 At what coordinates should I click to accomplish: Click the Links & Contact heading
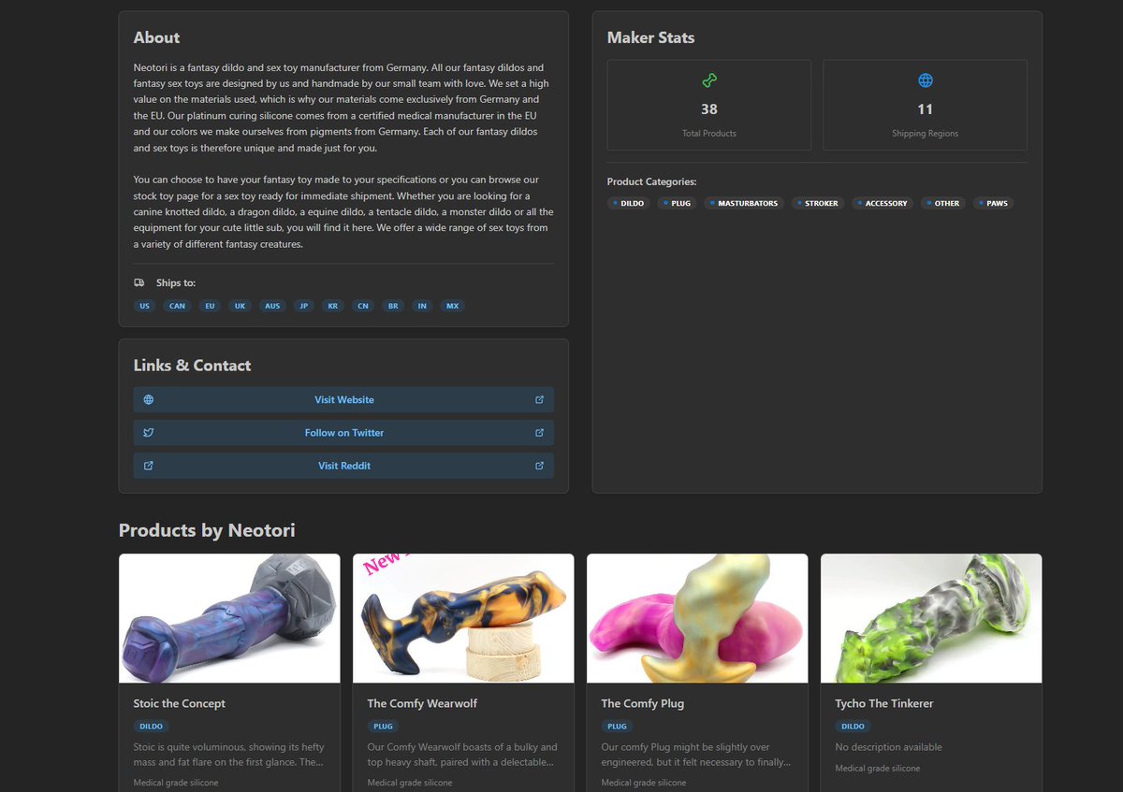[x=192, y=366]
